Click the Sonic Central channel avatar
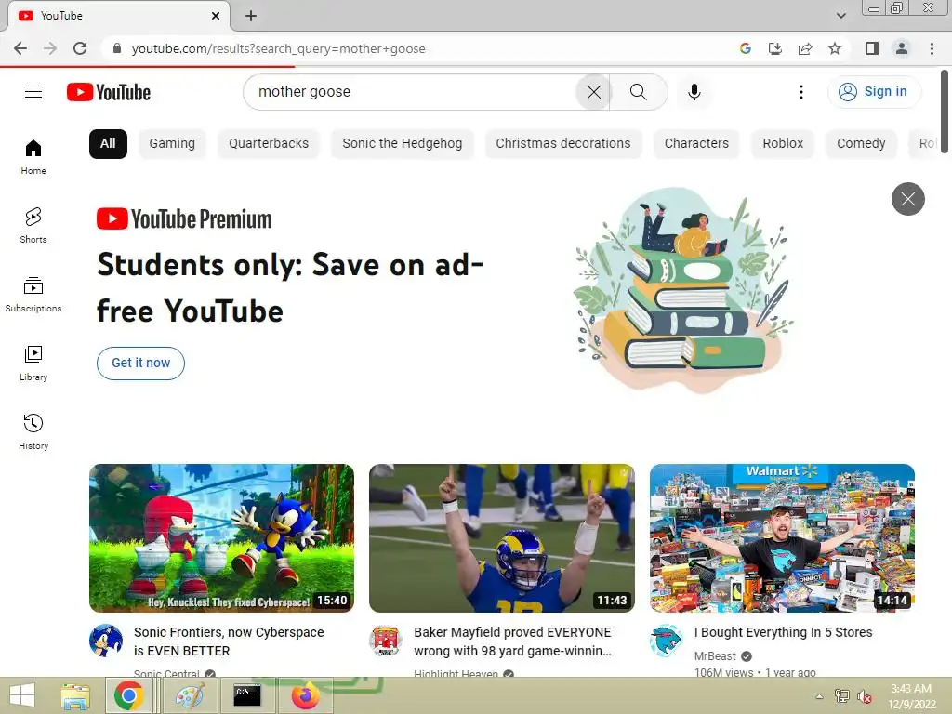 click(x=106, y=641)
